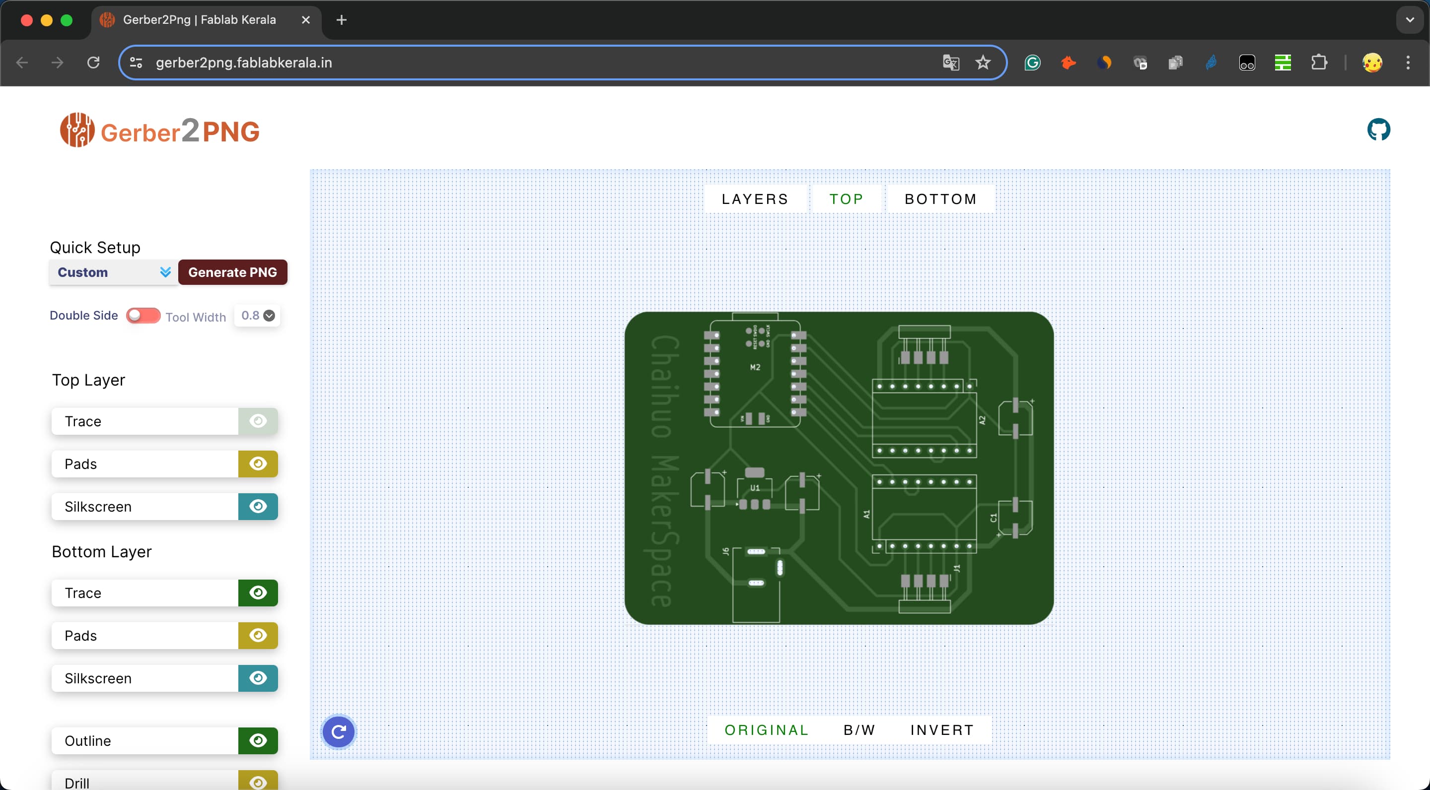Click the Outline row label

(x=88, y=741)
